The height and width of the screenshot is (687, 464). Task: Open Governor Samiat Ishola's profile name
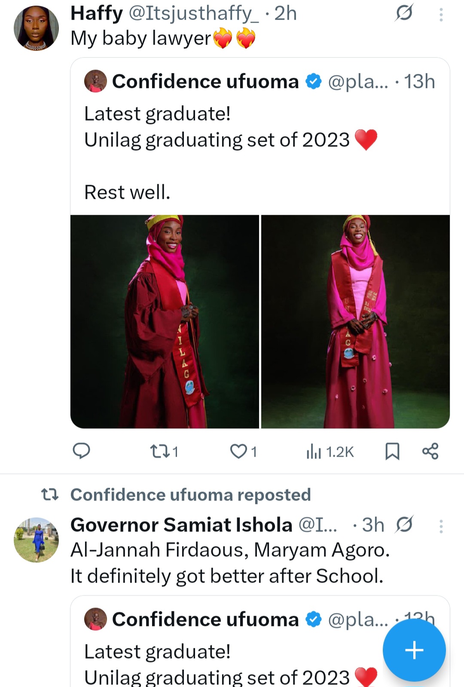(x=181, y=525)
